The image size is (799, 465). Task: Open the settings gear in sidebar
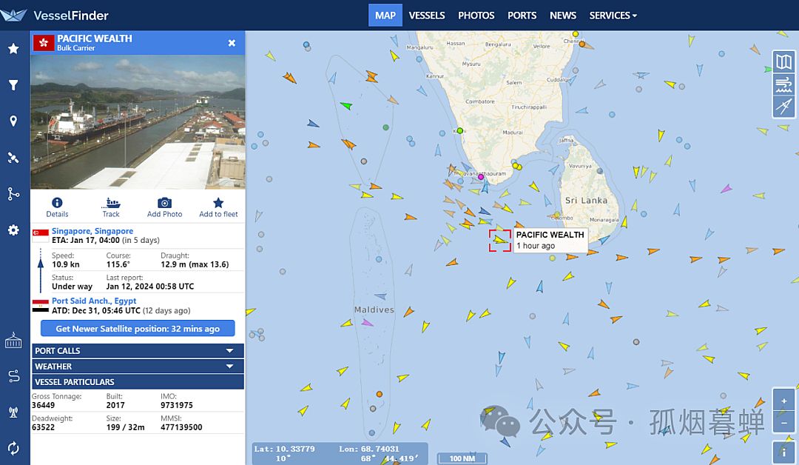(x=13, y=230)
